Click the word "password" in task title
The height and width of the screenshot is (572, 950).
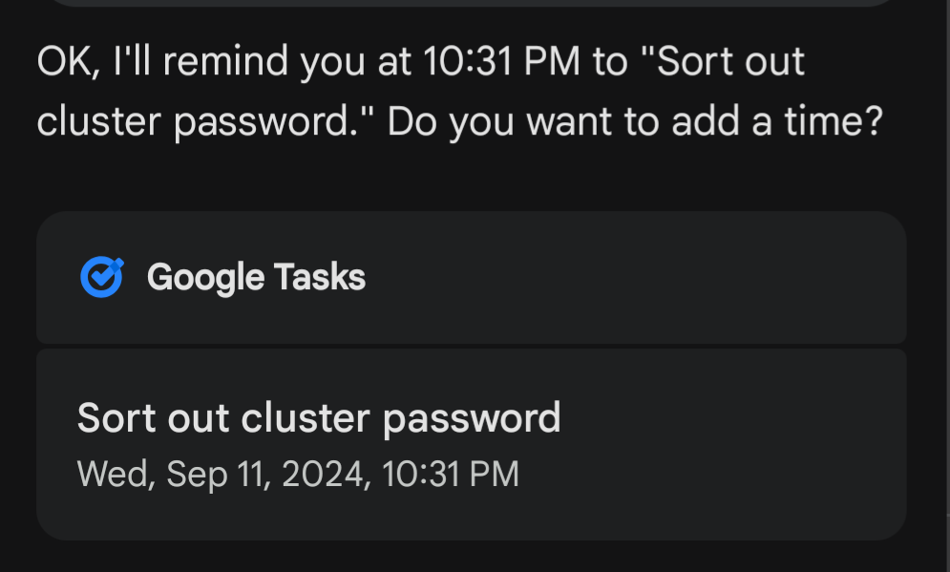(x=472, y=419)
